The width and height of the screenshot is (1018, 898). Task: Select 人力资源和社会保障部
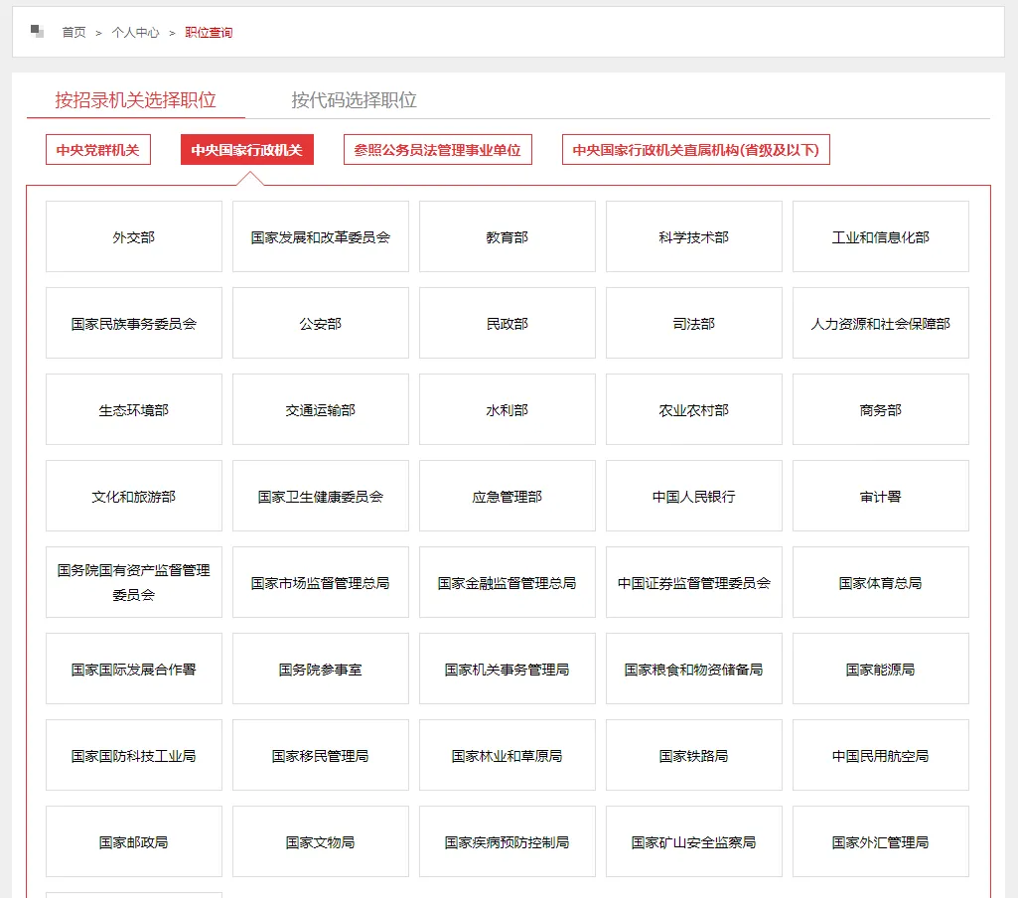(880, 324)
